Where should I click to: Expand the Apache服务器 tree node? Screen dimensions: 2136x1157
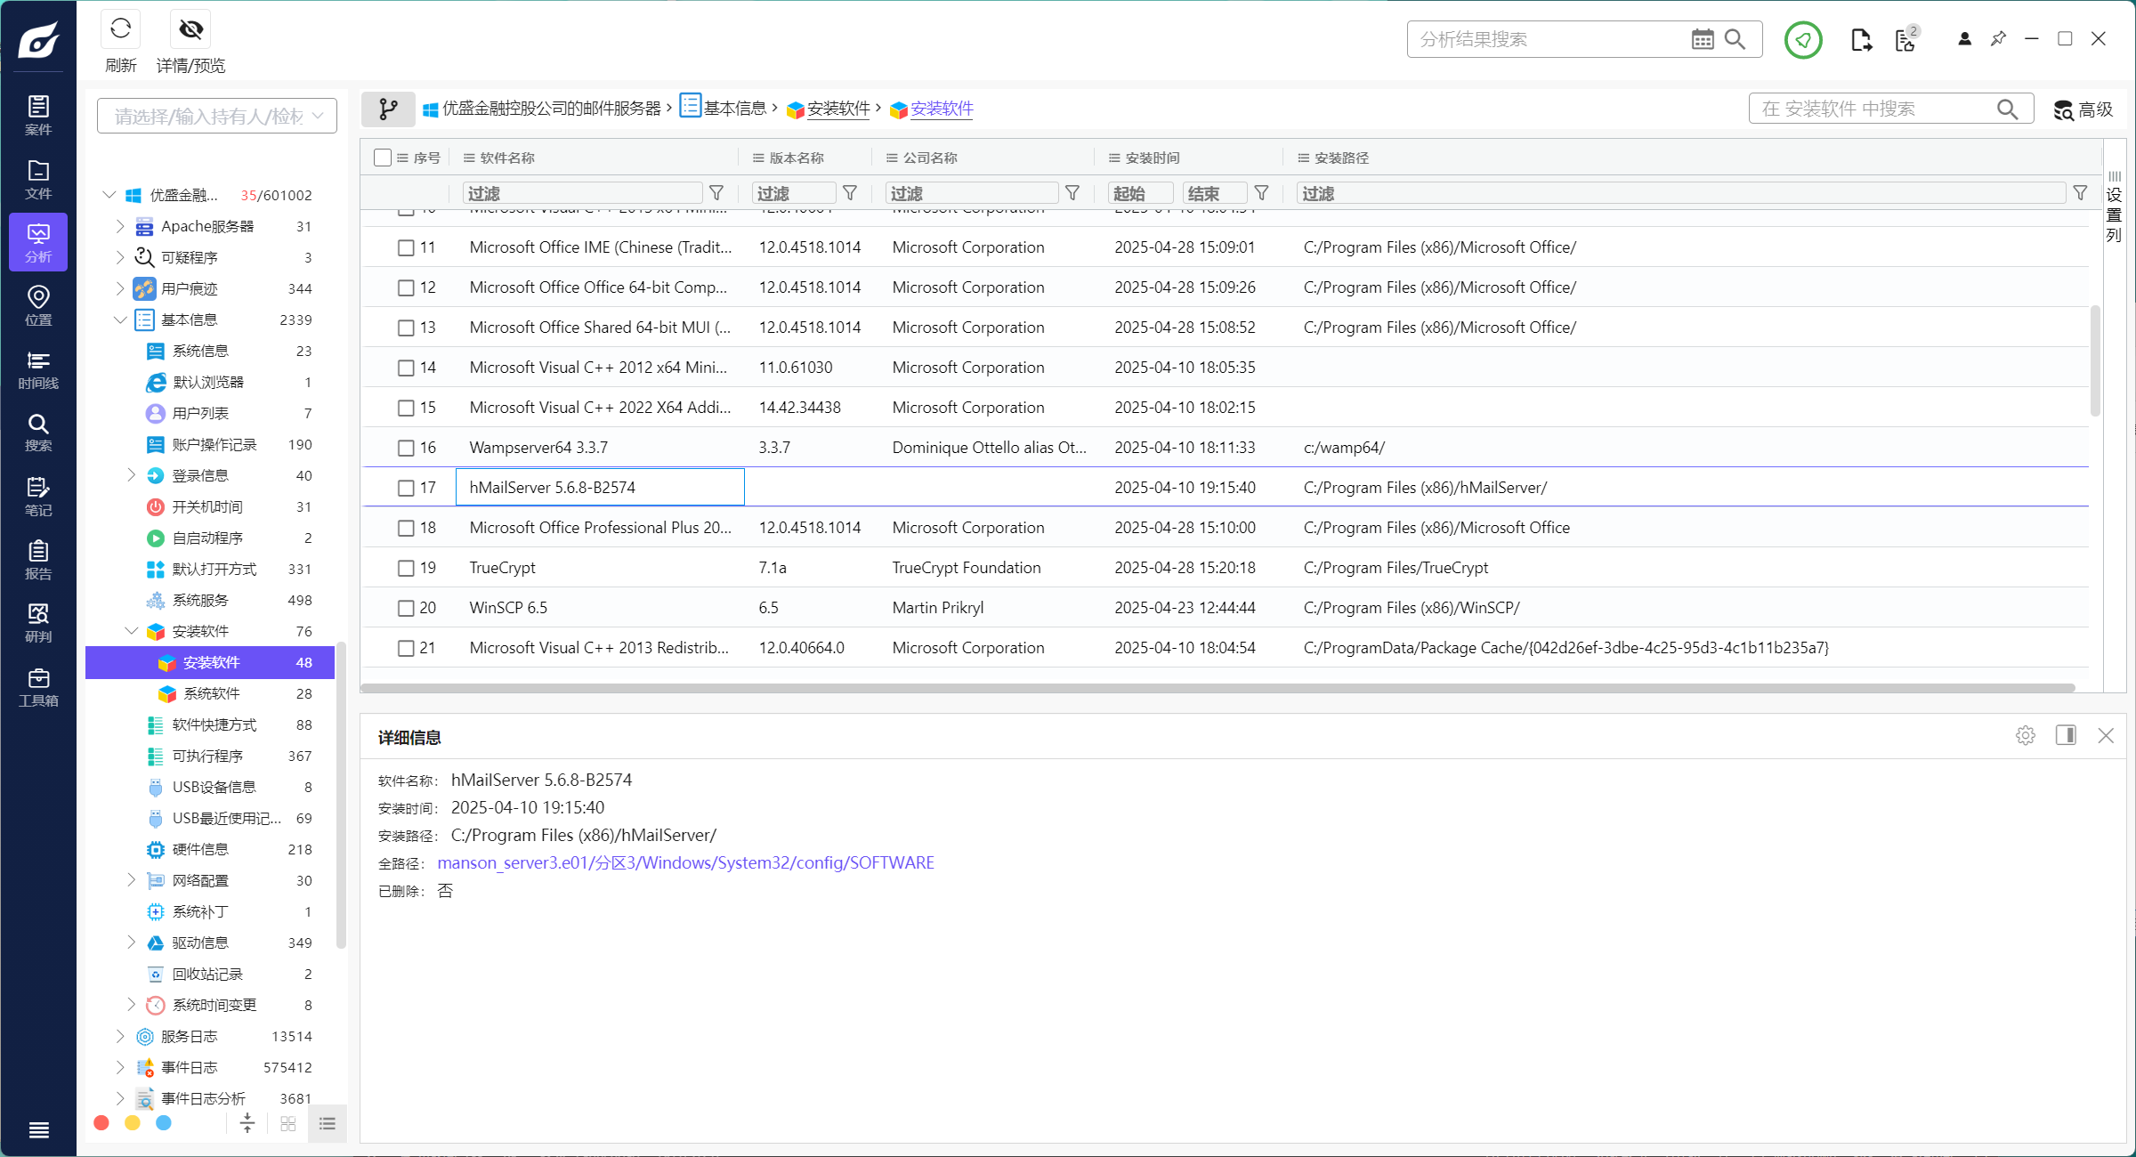click(x=120, y=226)
